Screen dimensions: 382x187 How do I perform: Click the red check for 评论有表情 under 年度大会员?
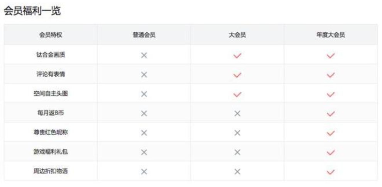click(x=331, y=75)
